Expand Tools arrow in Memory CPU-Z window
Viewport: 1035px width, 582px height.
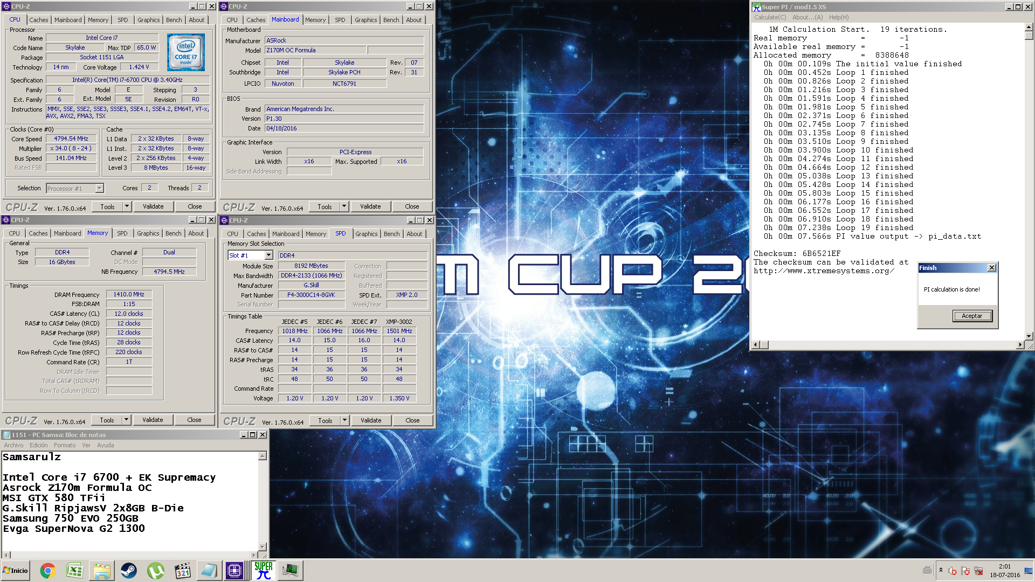click(126, 420)
